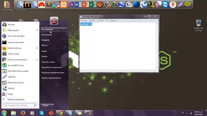Switch to Chrome on the taskbar
207x116 pixels.
click(x=60, y=113)
